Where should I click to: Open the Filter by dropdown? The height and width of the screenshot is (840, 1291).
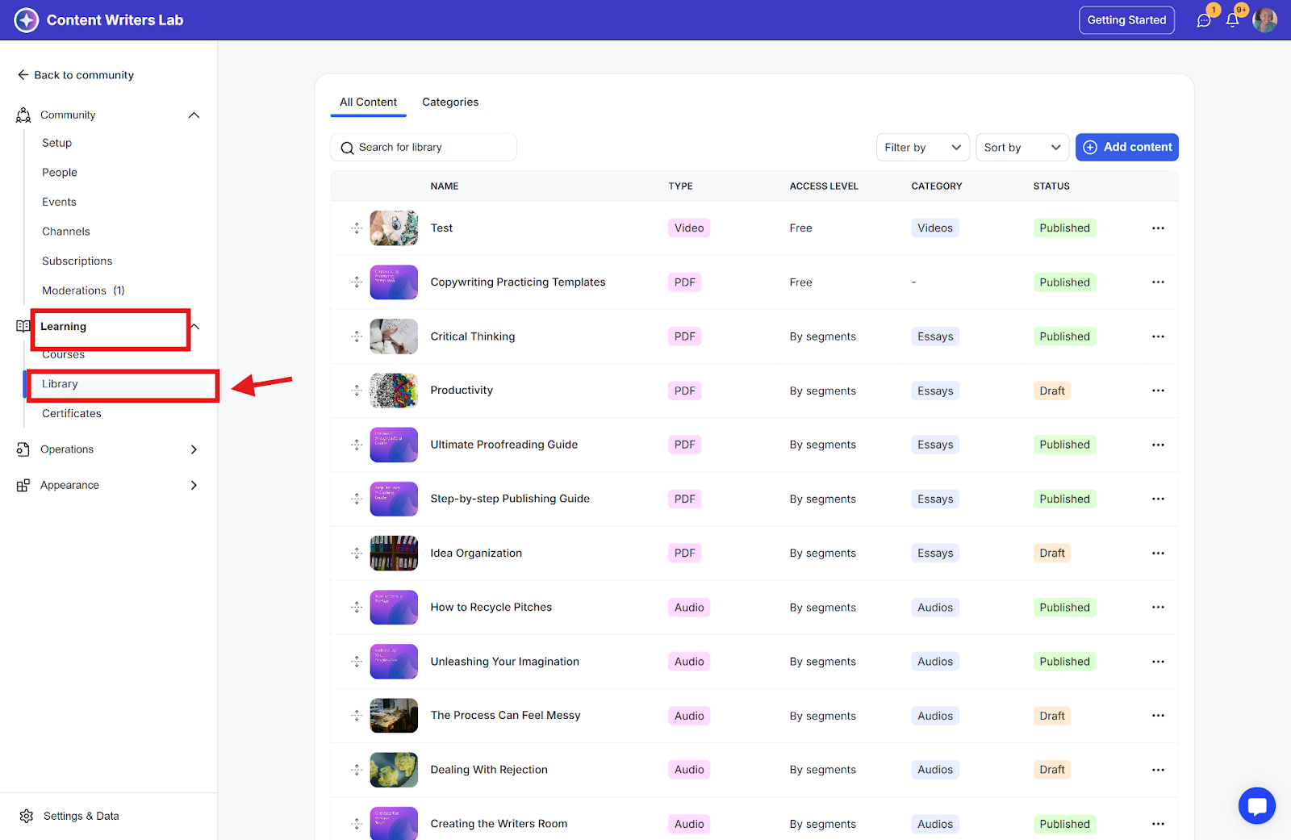coord(922,147)
